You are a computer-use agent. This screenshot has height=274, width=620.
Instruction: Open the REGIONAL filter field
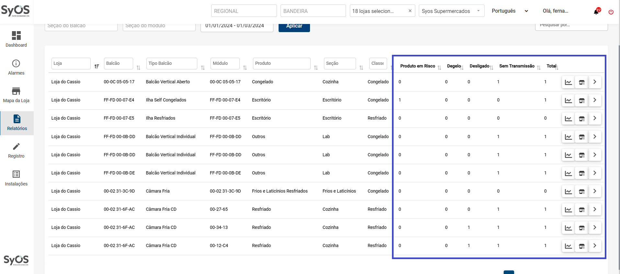click(x=244, y=11)
